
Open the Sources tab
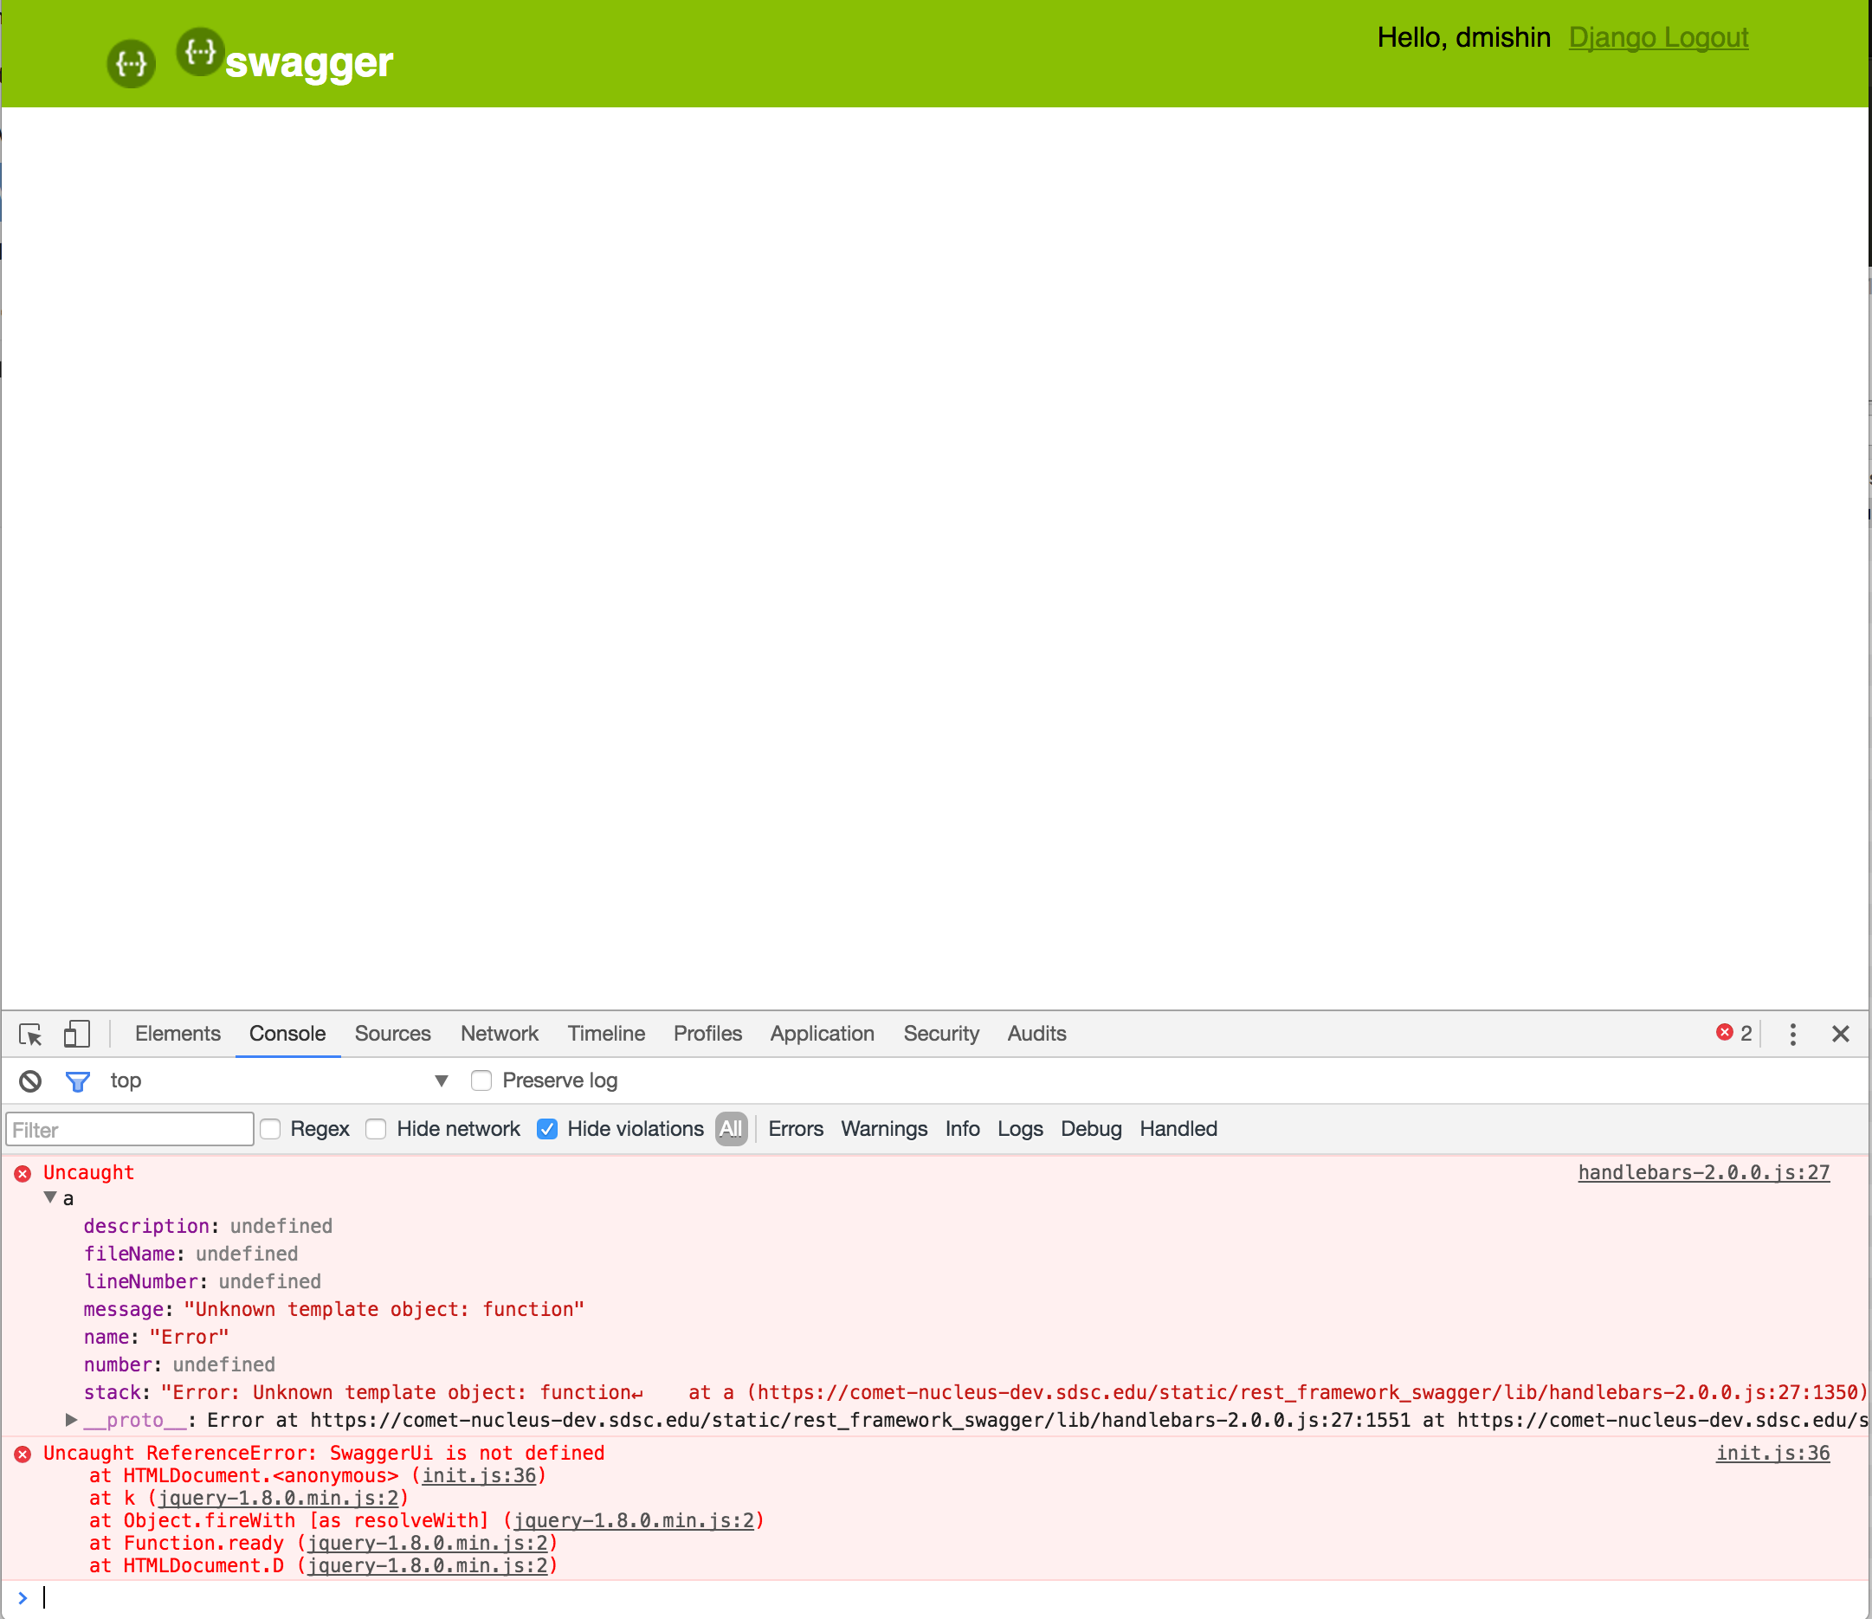pyautogui.click(x=392, y=1034)
